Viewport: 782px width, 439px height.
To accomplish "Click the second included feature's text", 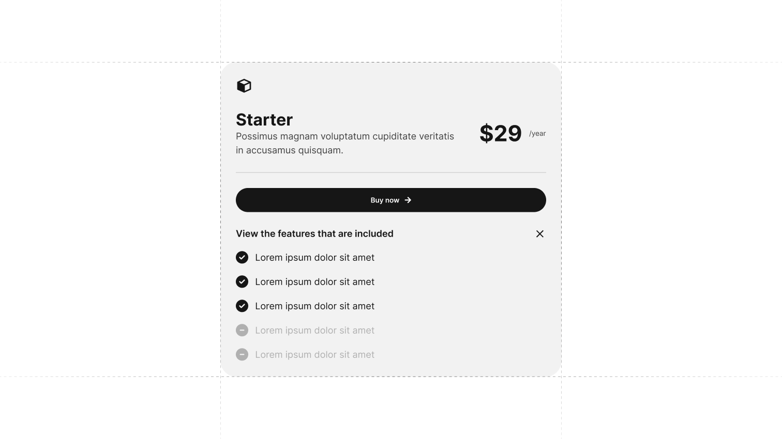I will coord(314,282).
